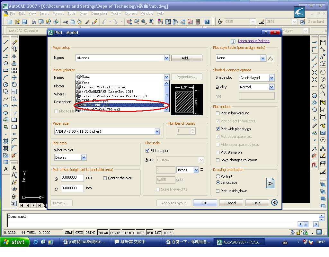Open What to plot Display dropdown

[x=84, y=157]
